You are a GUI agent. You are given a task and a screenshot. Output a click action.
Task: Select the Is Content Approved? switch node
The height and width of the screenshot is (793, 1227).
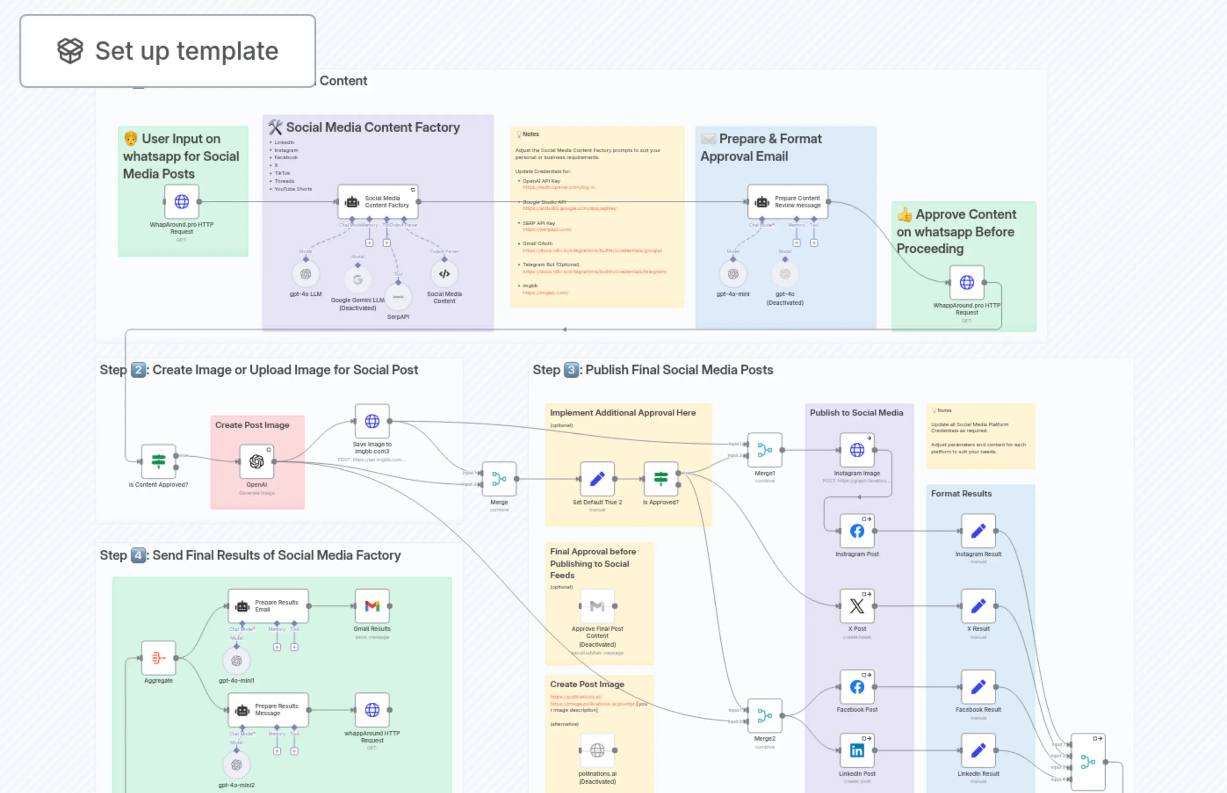pos(158,462)
